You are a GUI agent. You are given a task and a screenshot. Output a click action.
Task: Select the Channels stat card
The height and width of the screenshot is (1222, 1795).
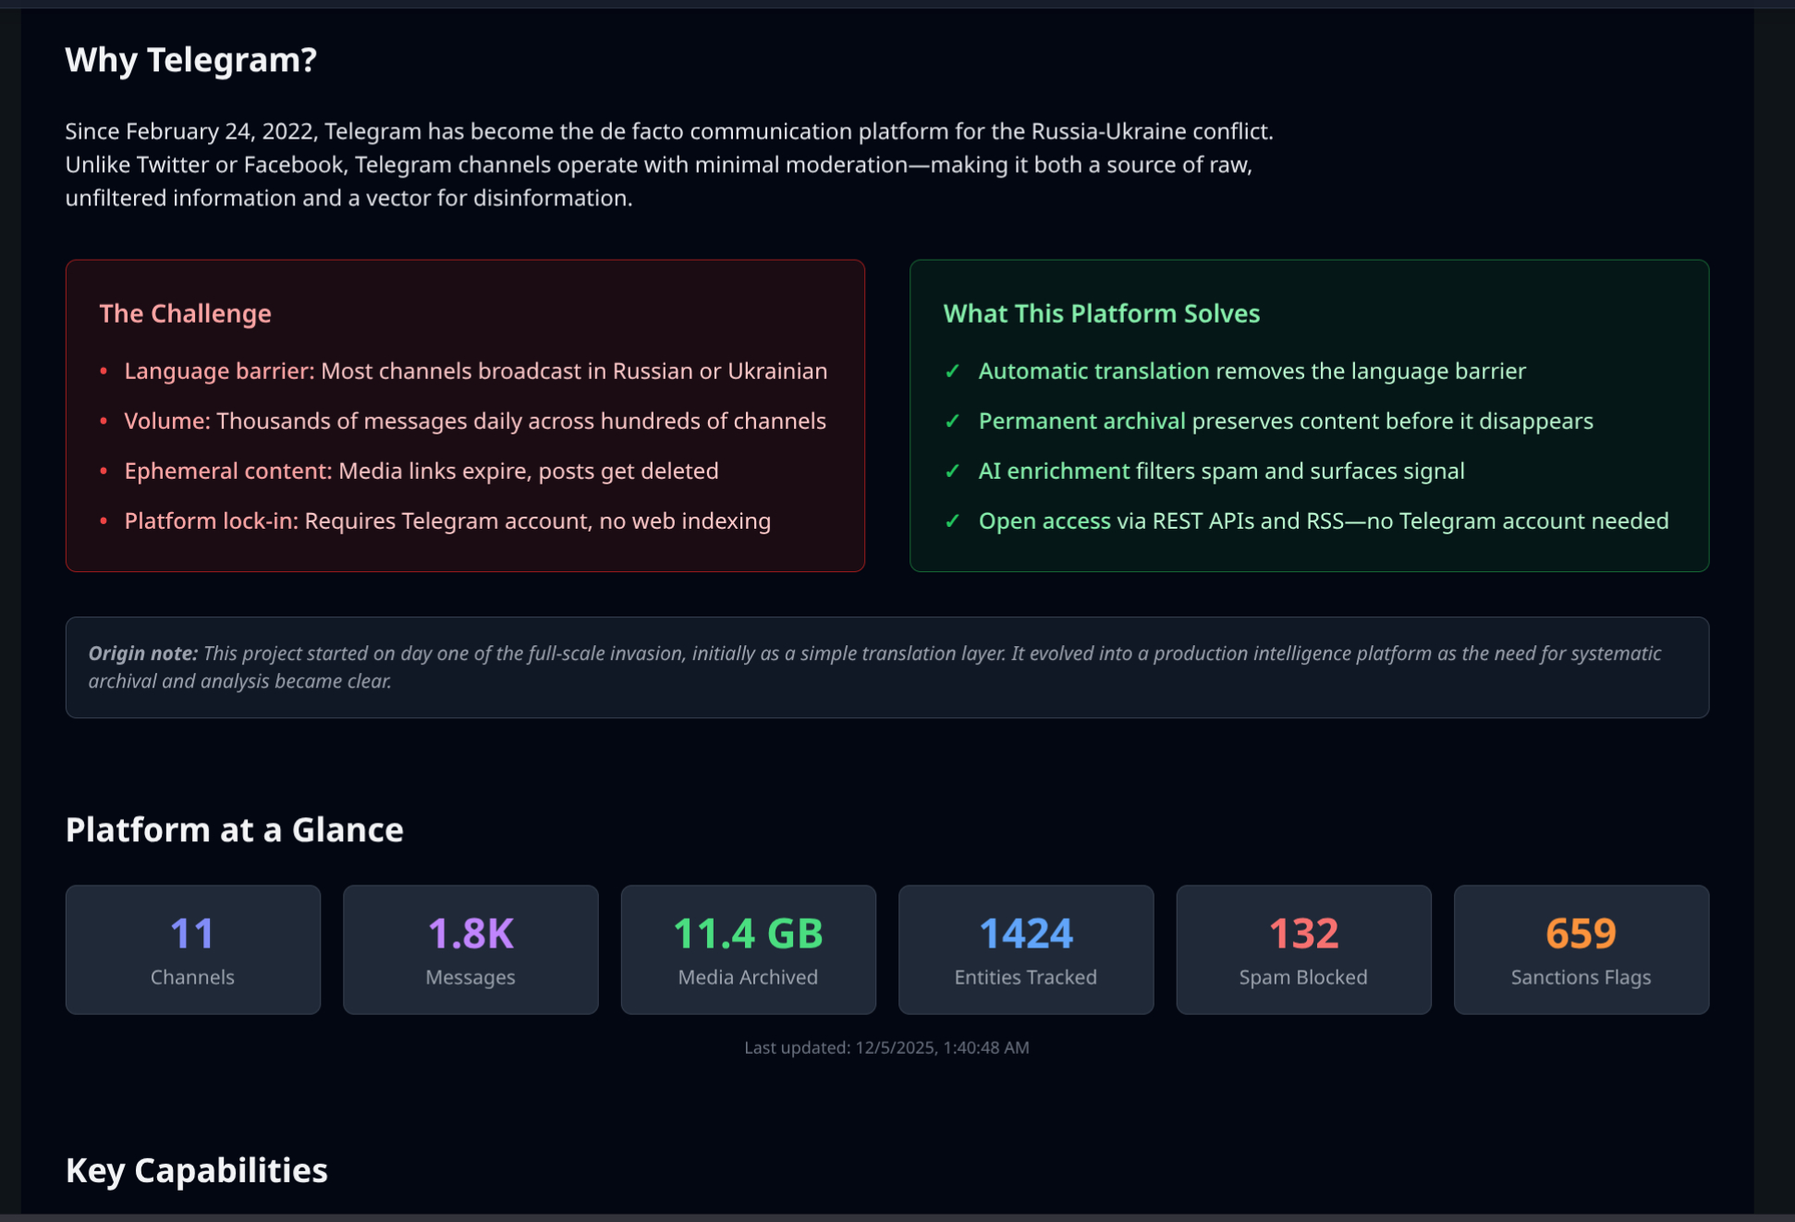[x=192, y=949]
